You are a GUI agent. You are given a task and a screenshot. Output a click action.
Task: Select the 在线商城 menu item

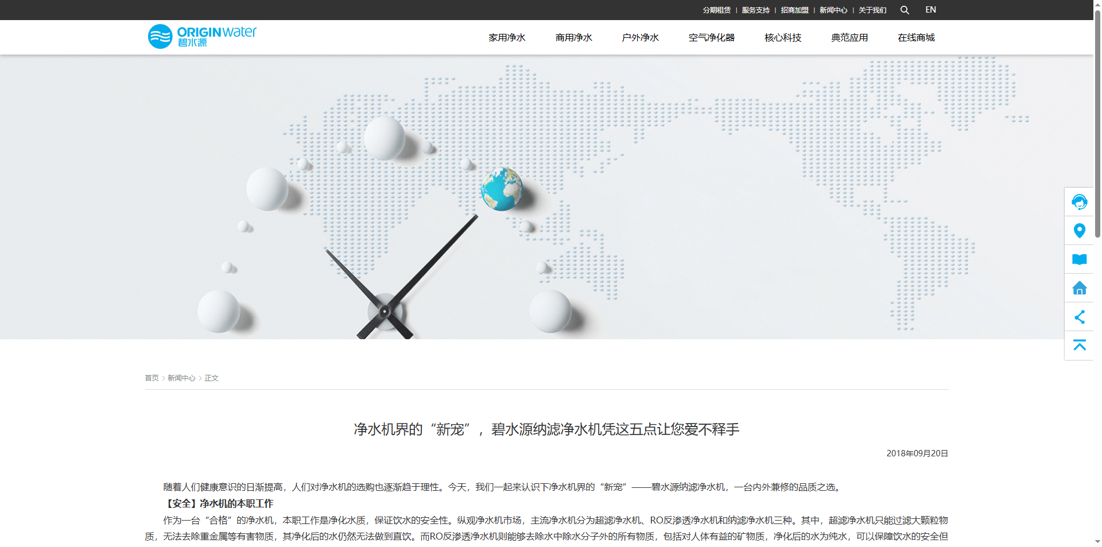pyautogui.click(x=915, y=37)
